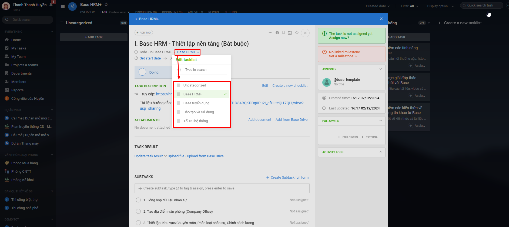Open My Team in sidebar
Image resolution: width=509 pixels, height=227 pixels.
click(x=18, y=56)
